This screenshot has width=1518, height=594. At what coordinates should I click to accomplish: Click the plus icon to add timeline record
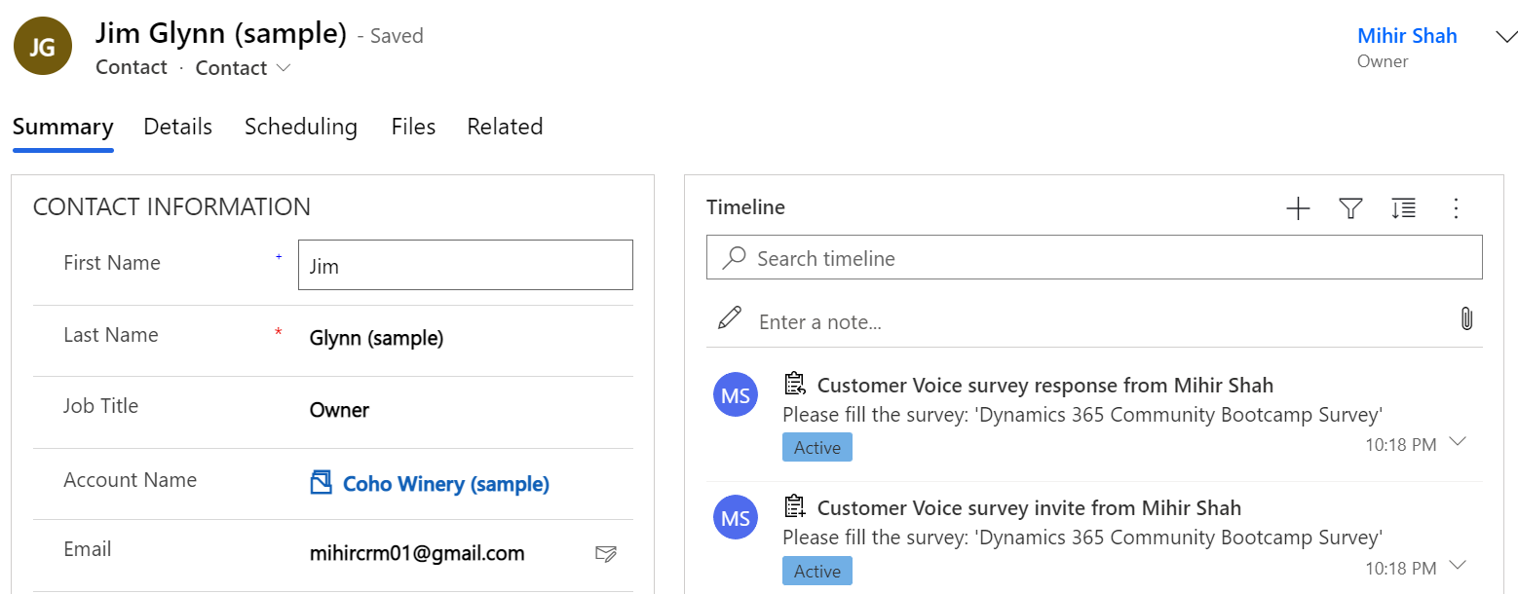click(x=1298, y=208)
